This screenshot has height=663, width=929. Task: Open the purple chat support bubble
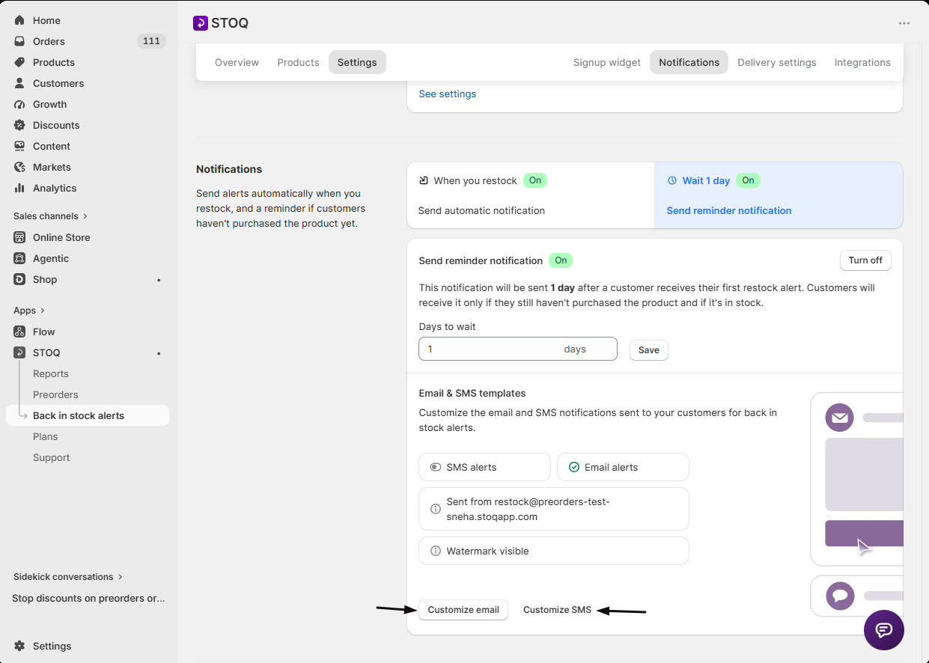coord(884,630)
